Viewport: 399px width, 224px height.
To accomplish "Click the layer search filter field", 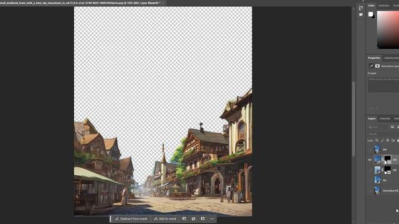I will pyautogui.click(x=378, y=127).
